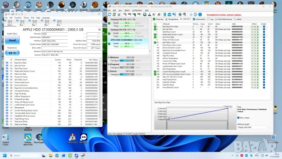Click the APPLE HDD health bar in Hard Disk Sentinel disk list
Viewport: 282px width, 159px height.
pos(127,44)
